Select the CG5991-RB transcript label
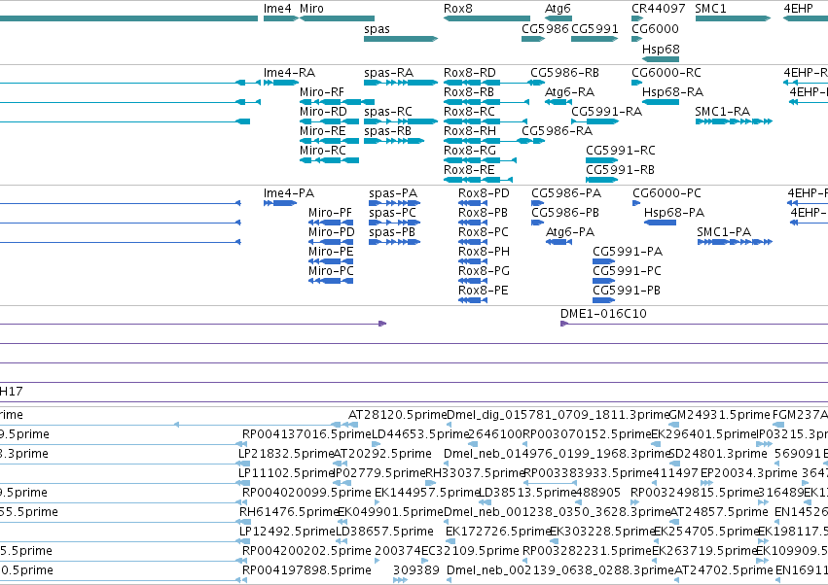Screen dimensions: 828x585 (620, 170)
